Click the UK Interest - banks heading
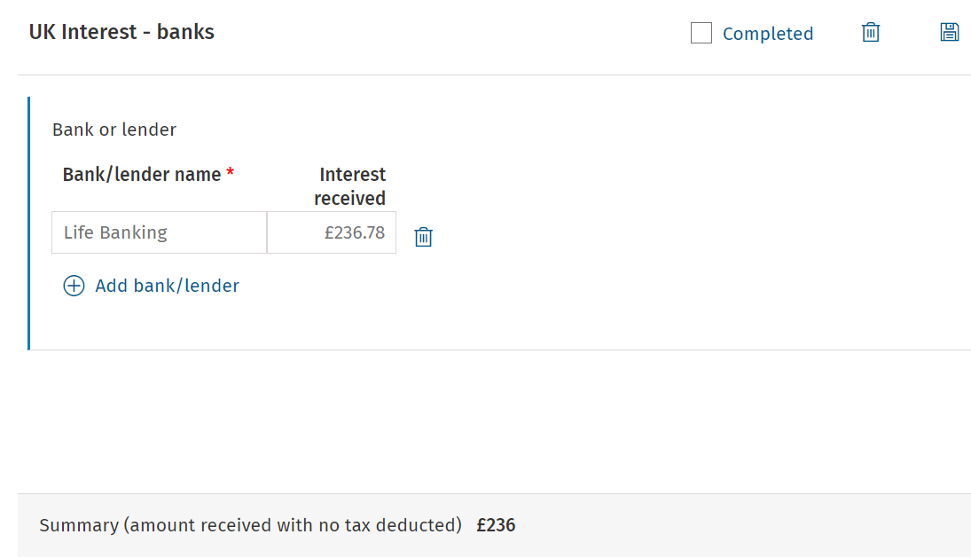Image resolution: width=971 pixels, height=558 pixels. (121, 31)
